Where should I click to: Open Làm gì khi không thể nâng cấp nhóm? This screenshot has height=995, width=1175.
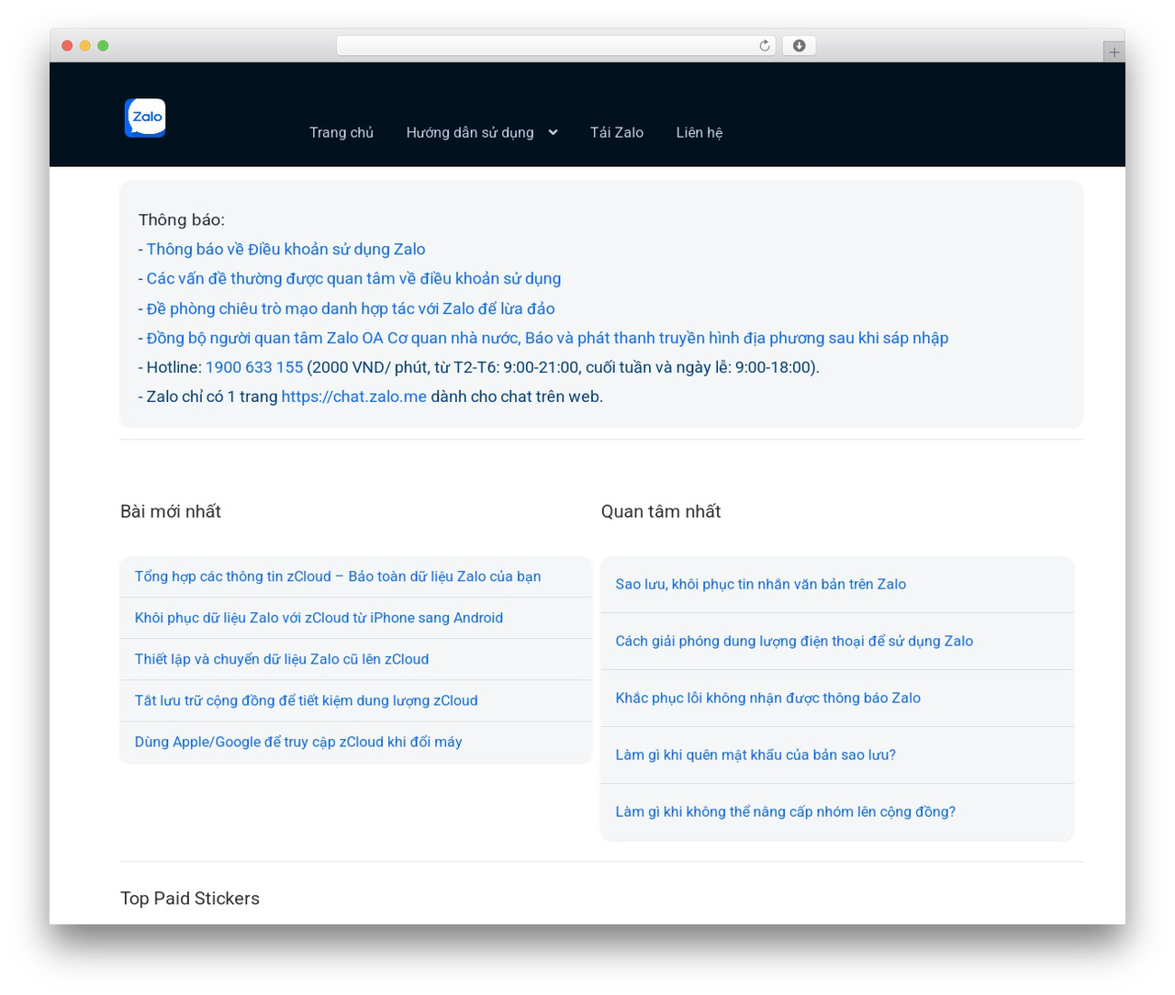786,811
